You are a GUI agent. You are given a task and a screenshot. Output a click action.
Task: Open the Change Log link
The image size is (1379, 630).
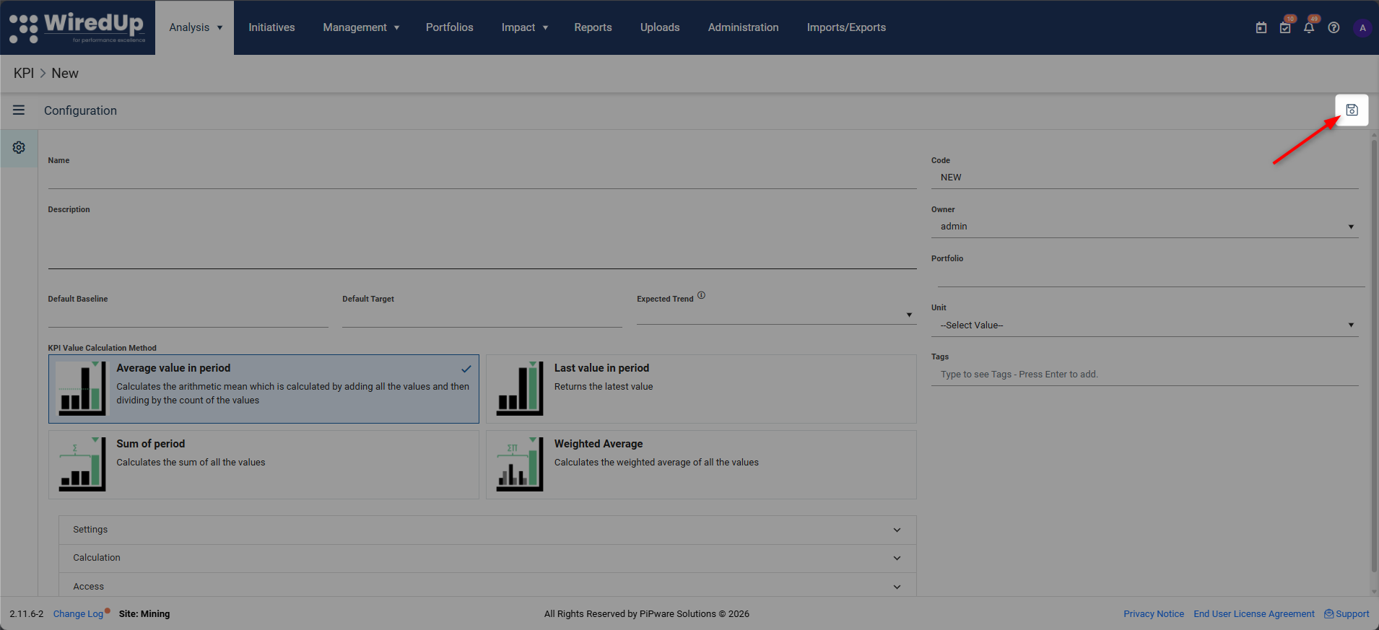[x=78, y=614]
